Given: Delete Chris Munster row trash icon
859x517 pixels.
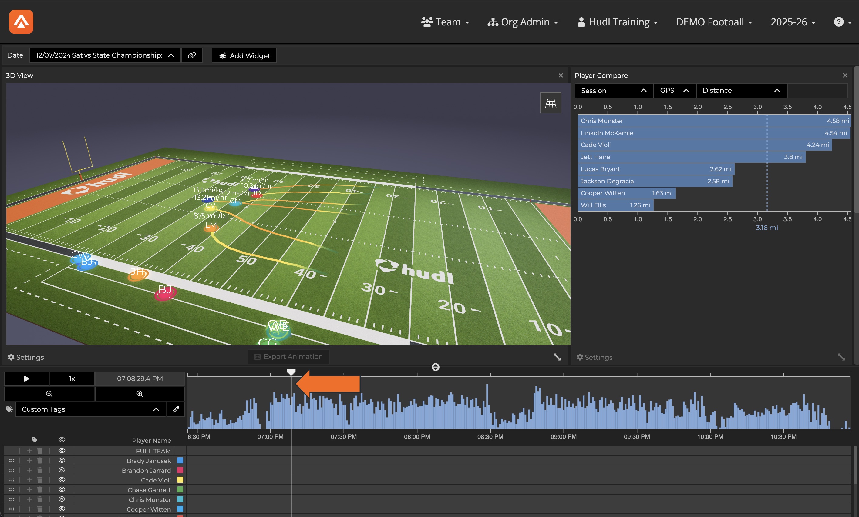Looking at the screenshot, I should 40,499.
